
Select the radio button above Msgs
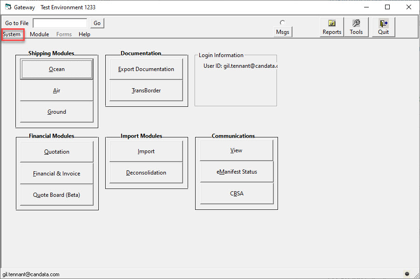pyautogui.click(x=282, y=23)
